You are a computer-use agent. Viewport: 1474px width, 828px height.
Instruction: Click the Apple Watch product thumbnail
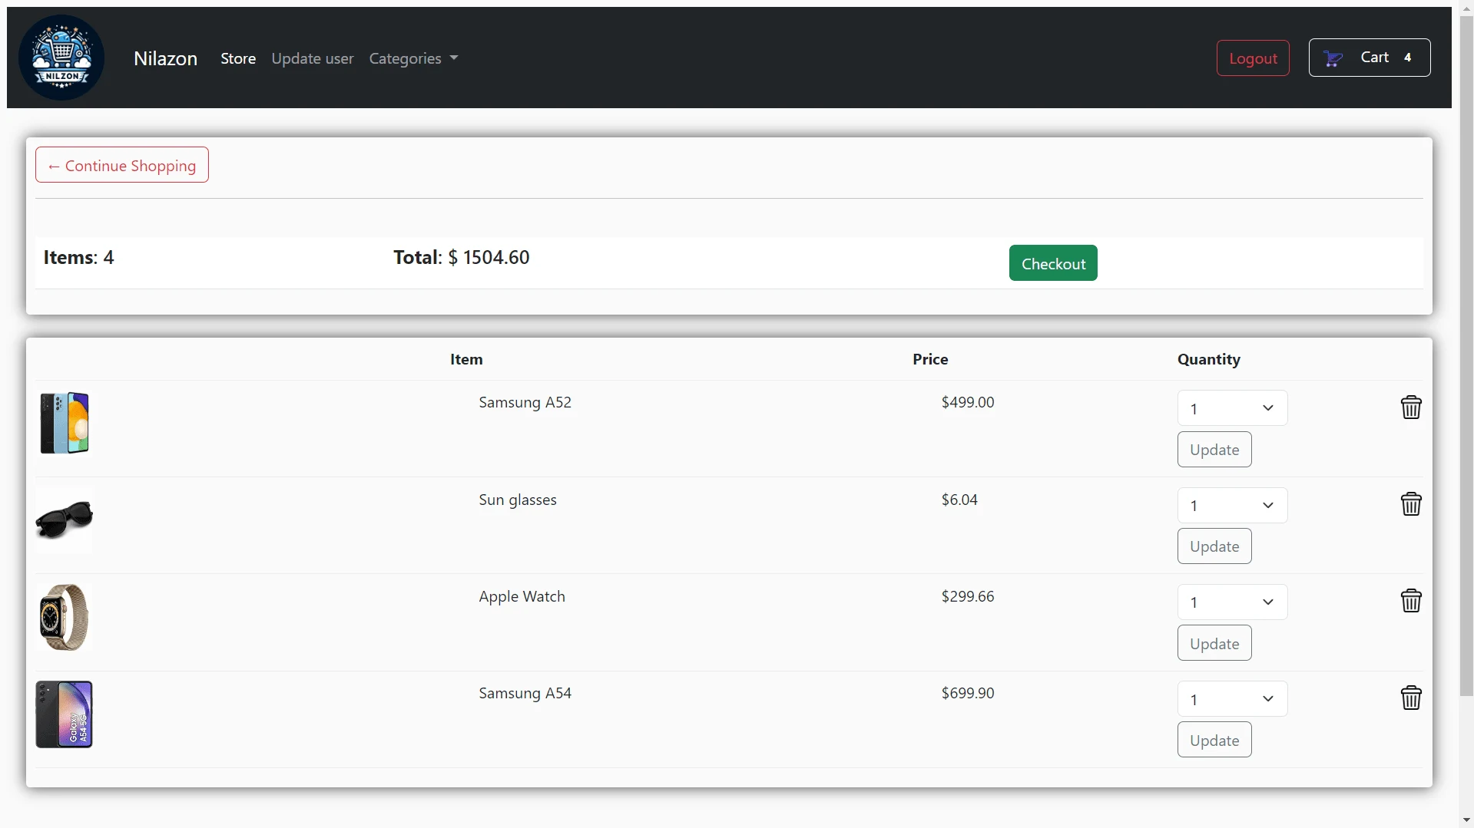[65, 617]
